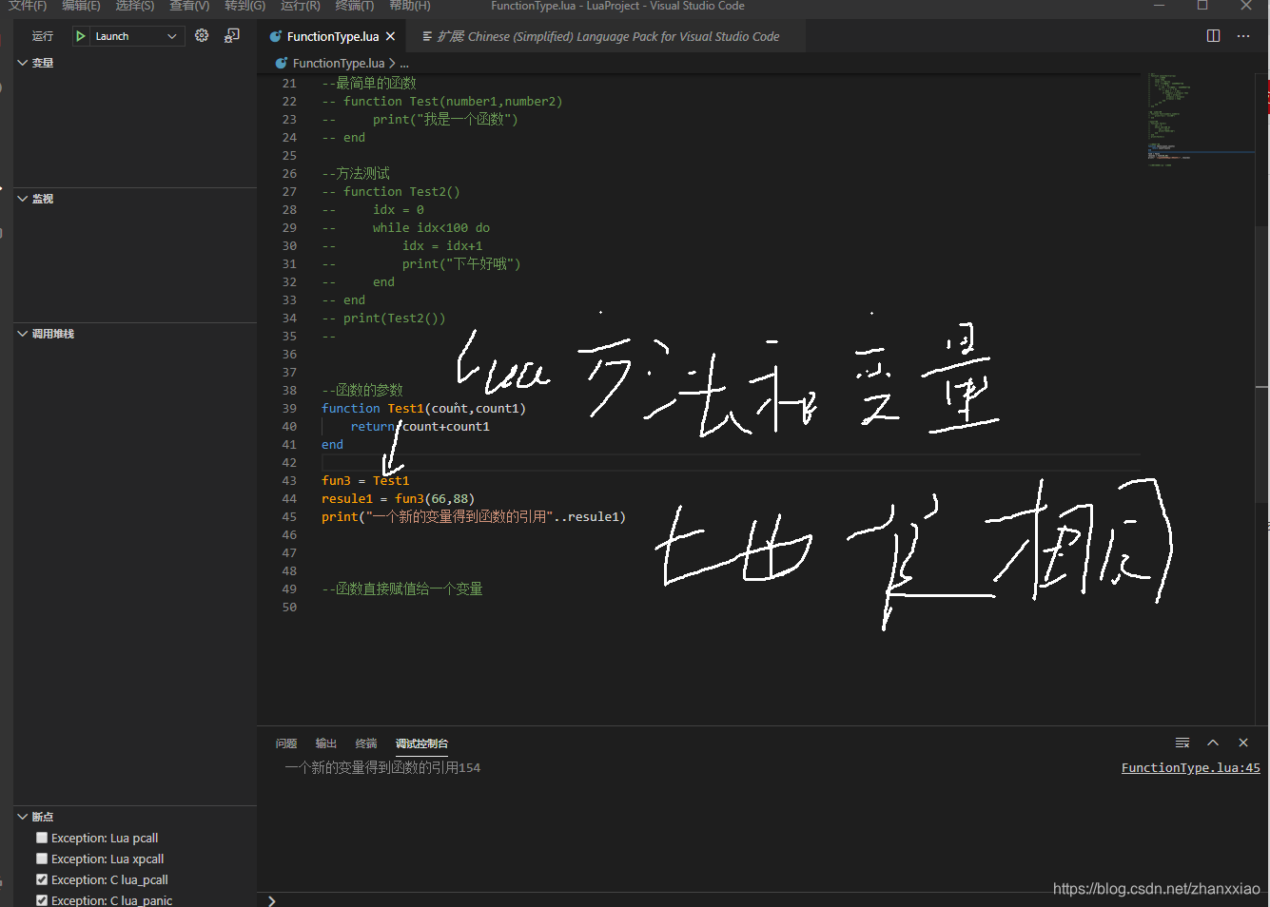
Task: Open the editor More Actions ellipsis menu
Action: click(x=1243, y=36)
